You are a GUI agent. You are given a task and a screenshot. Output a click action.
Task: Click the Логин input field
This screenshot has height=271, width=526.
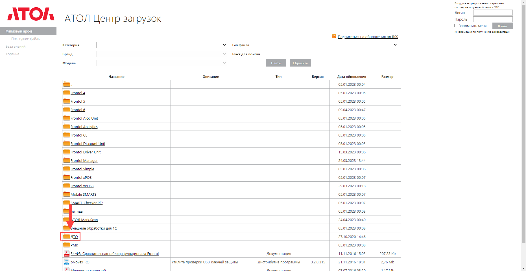coord(493,13)
